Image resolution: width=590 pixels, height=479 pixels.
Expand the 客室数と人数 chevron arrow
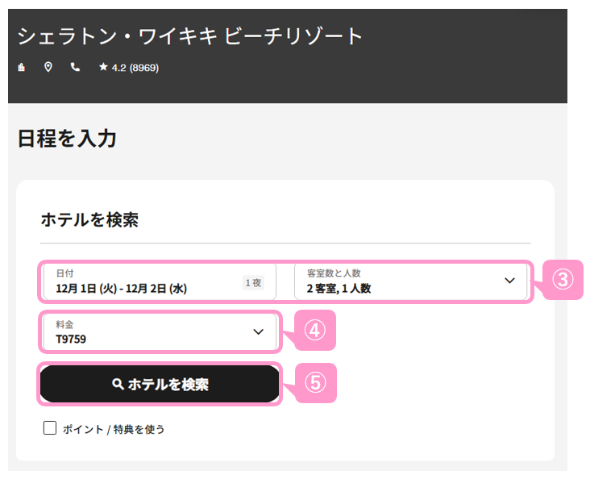pyautogui.click(x=509, y=281)
